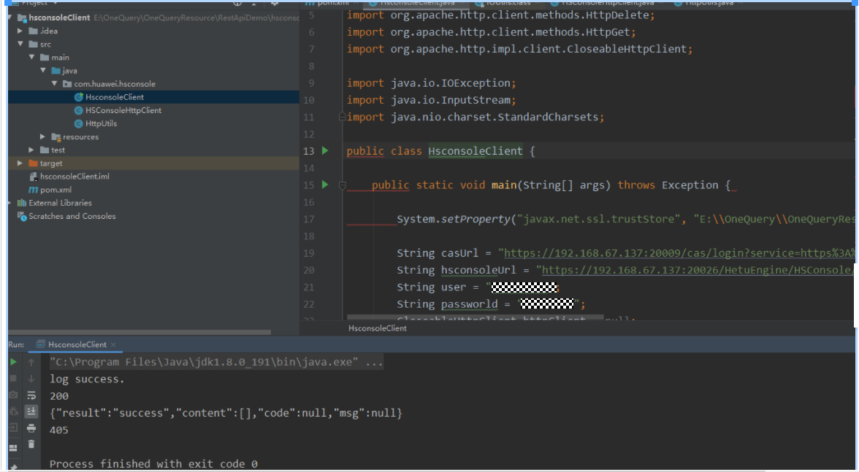This screenshot has width=859, height=472.
Task: Click the stop process icon in Run panel
Action: [13, 379]
